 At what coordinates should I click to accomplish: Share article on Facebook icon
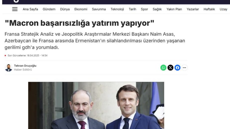point(177,68)
